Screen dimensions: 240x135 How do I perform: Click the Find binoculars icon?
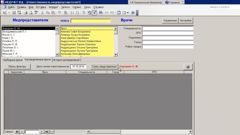click(100, 12)
